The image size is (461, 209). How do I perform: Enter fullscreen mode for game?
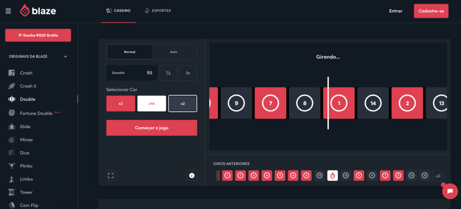click(111, 176)
